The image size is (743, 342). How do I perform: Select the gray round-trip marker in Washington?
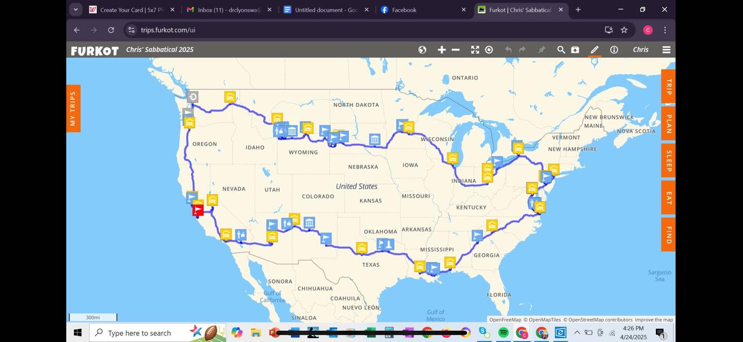[x=192, y=97]
